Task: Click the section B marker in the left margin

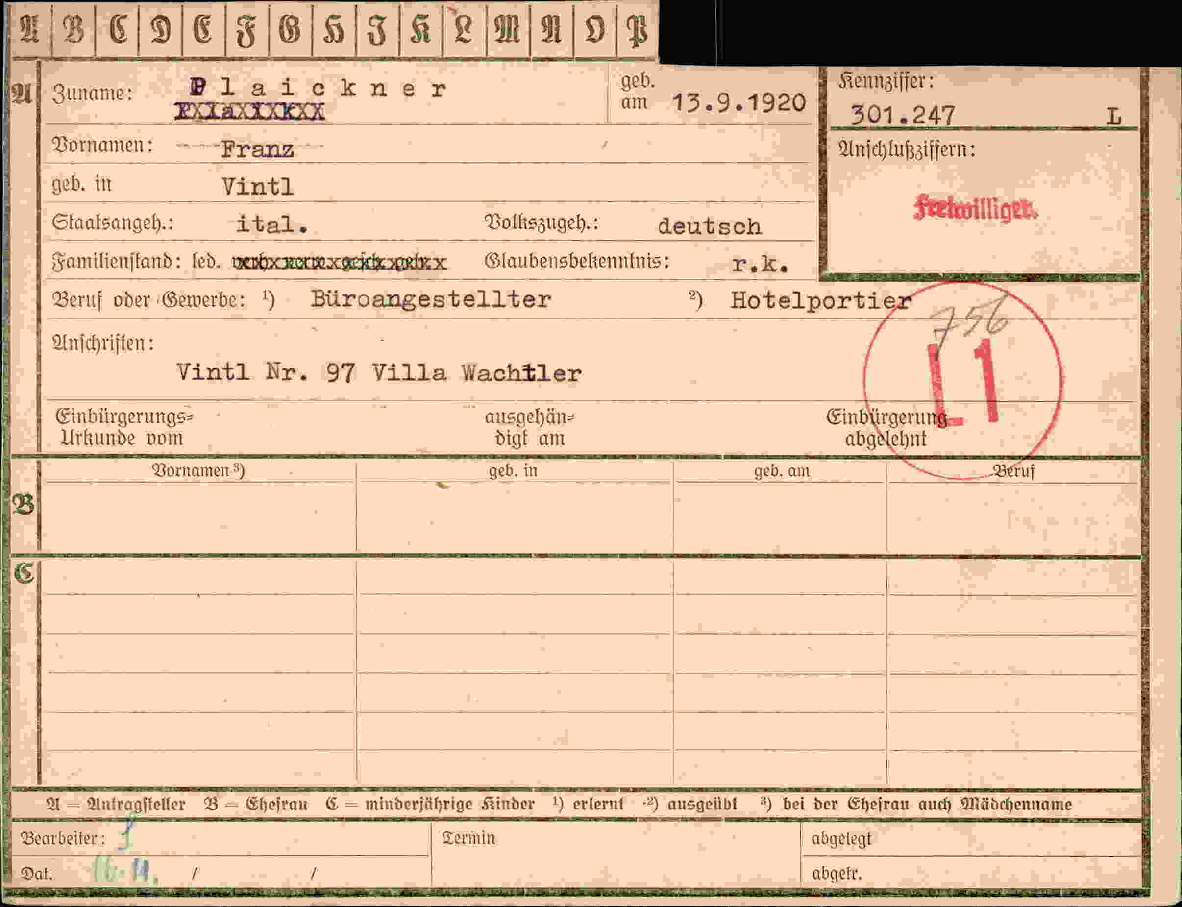Action: tap(24, 505)
